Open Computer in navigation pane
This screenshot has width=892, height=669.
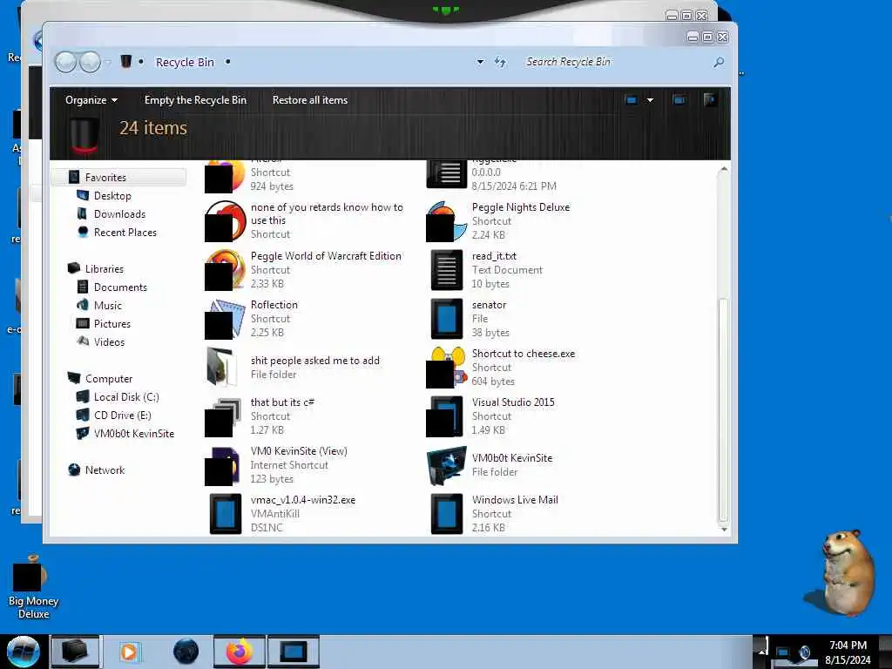[109, 378]
